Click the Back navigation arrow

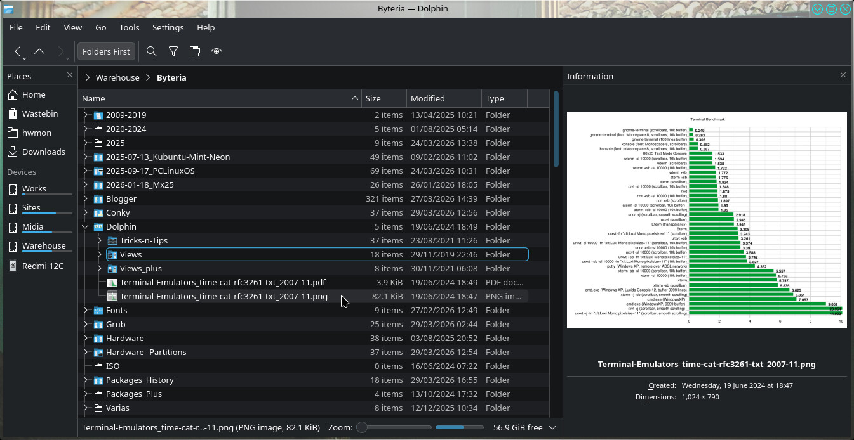(18, 51)
